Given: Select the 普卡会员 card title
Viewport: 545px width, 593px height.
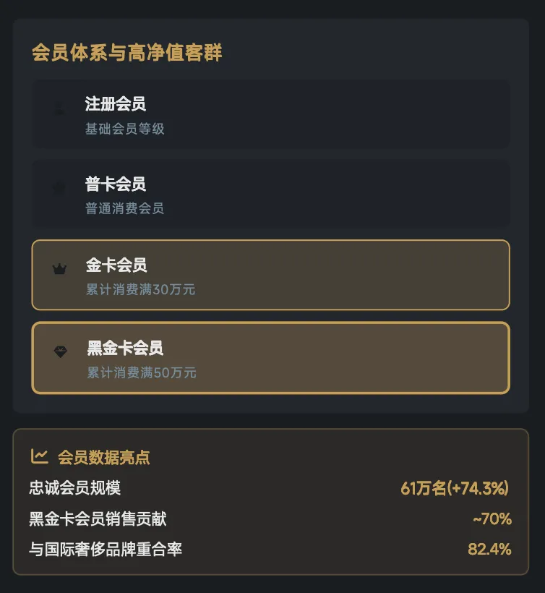Looking at the screenshot, I should tap(116, 184).
